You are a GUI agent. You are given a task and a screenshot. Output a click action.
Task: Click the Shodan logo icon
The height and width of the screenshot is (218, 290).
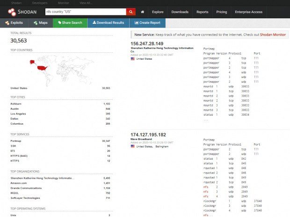12,12
